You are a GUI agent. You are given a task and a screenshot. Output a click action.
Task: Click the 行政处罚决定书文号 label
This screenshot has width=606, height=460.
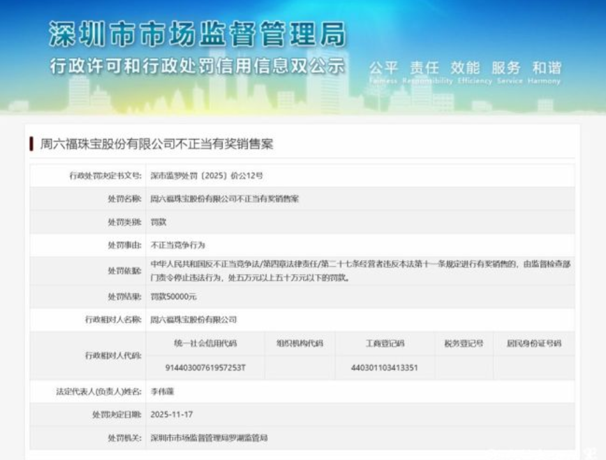tap(105, 176)
